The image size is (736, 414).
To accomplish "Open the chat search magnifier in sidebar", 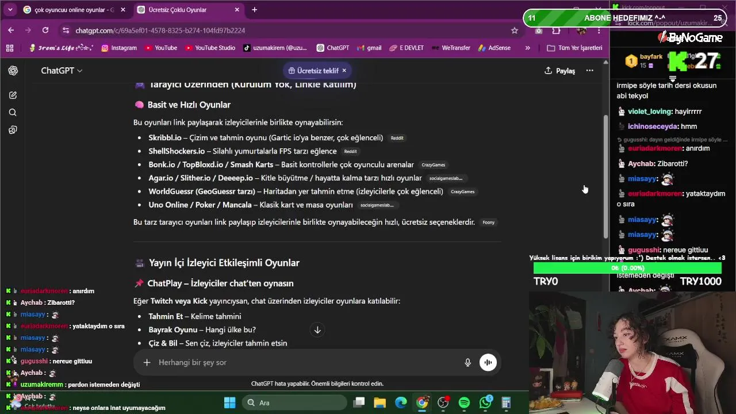I will point(13,113).
